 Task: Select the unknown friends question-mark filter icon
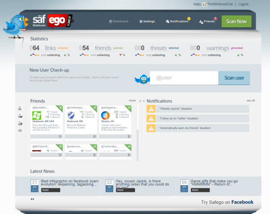(20, 123)
